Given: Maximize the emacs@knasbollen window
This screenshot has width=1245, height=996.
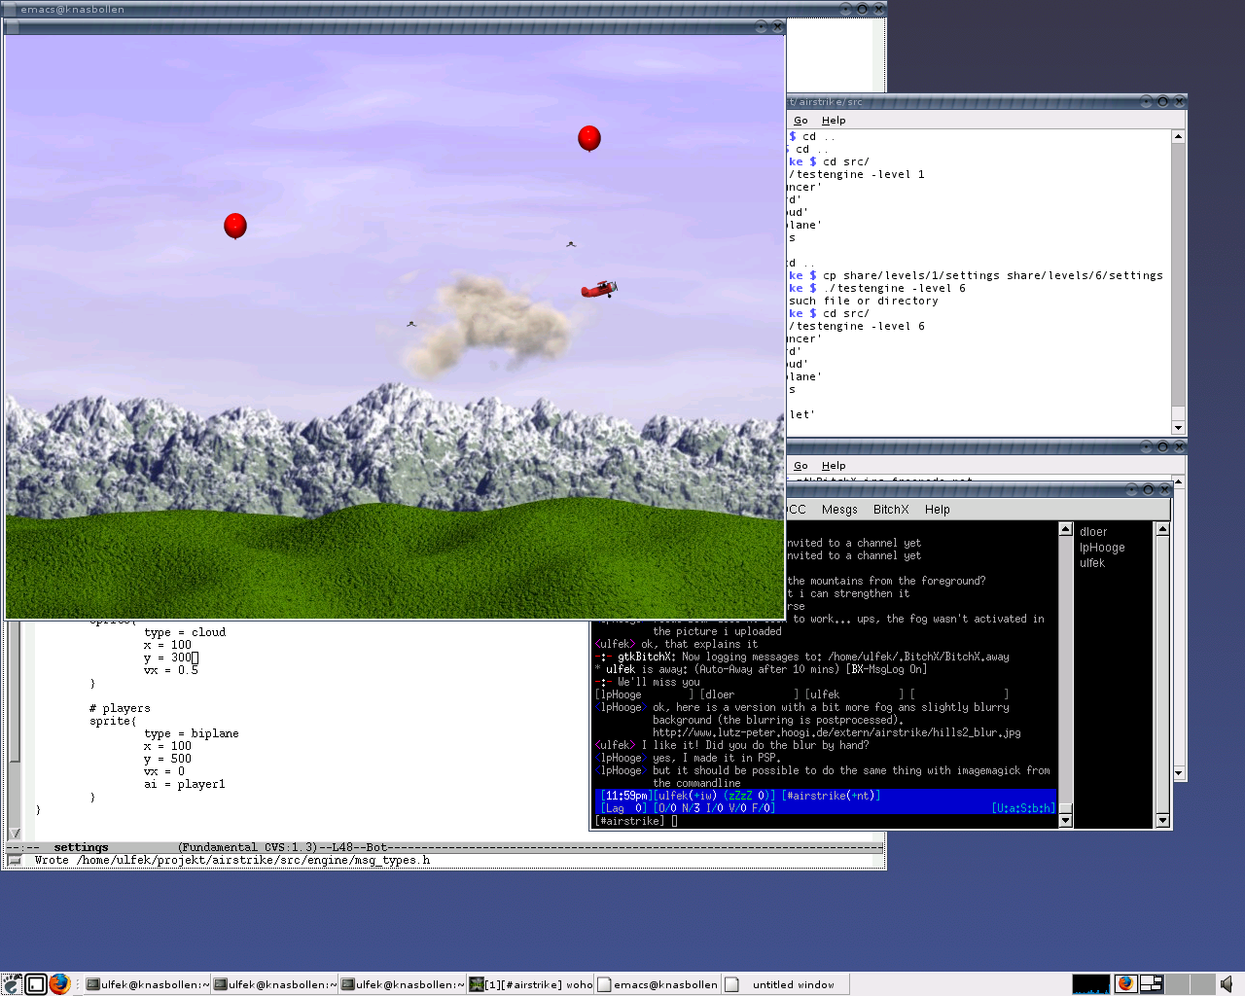Looking at the screenshot, I should pos(862,9).
